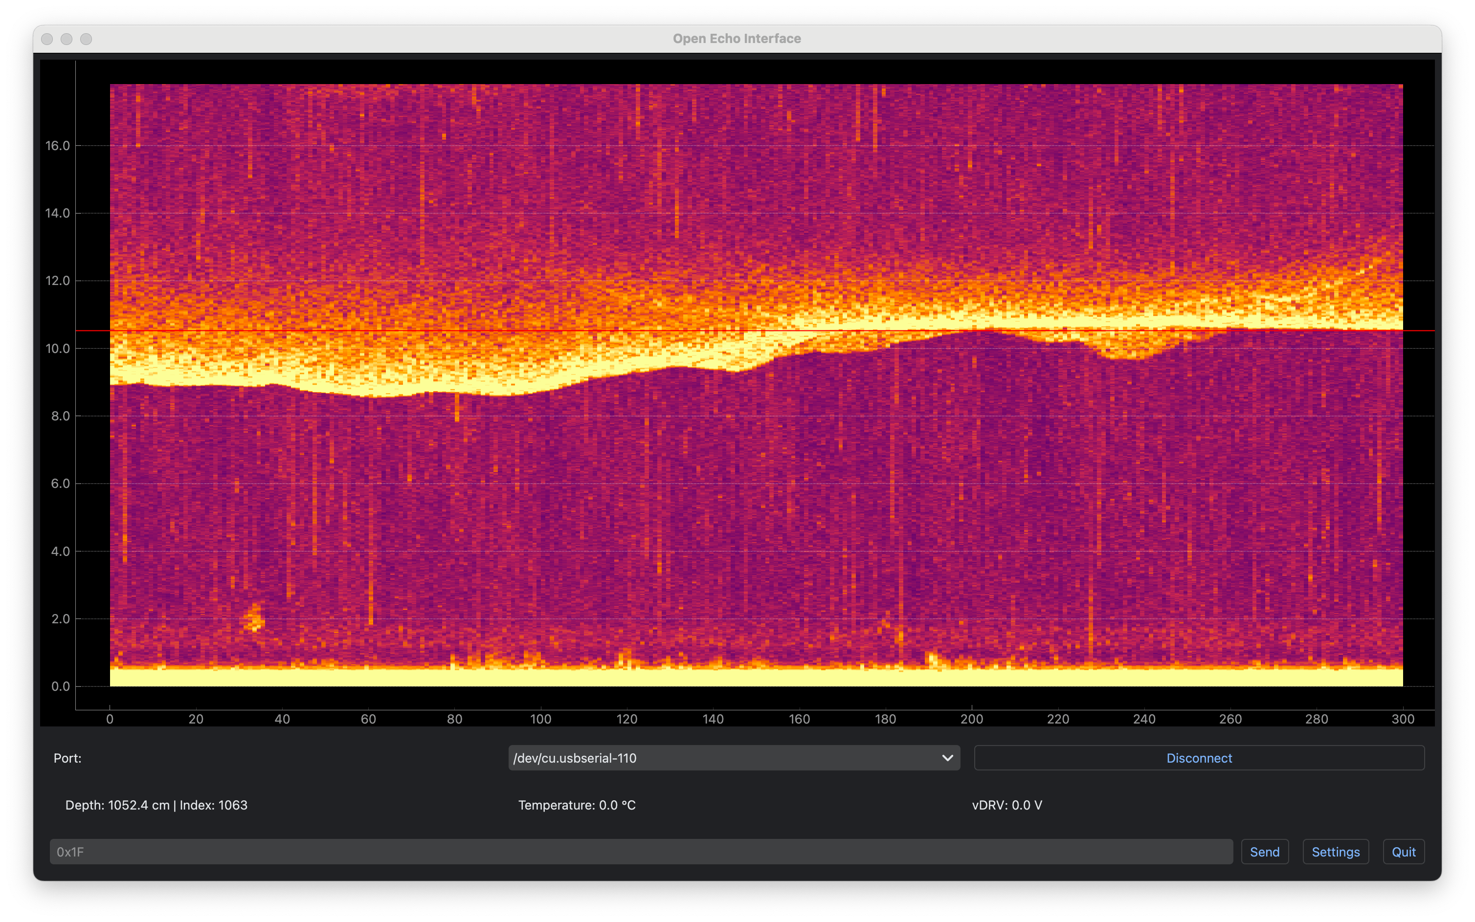Focus the 0x1F command input field

(x=641, y=852)
